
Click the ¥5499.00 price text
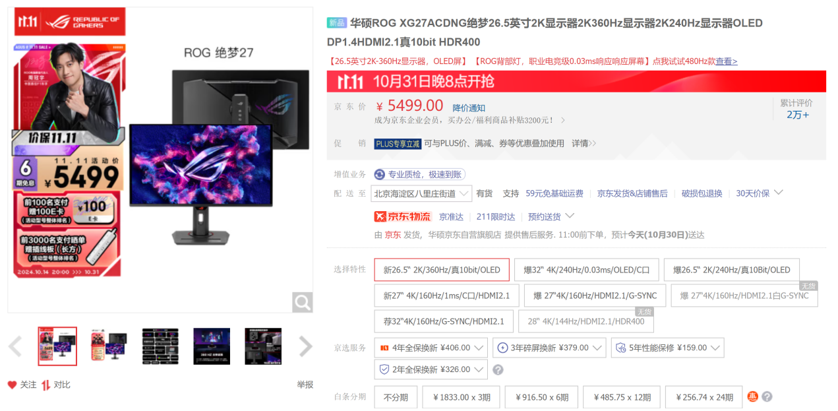pos(410,106)
